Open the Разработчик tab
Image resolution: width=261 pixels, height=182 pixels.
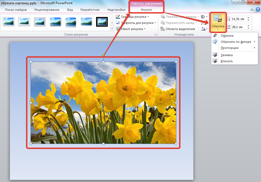click(x=90, y=10)
